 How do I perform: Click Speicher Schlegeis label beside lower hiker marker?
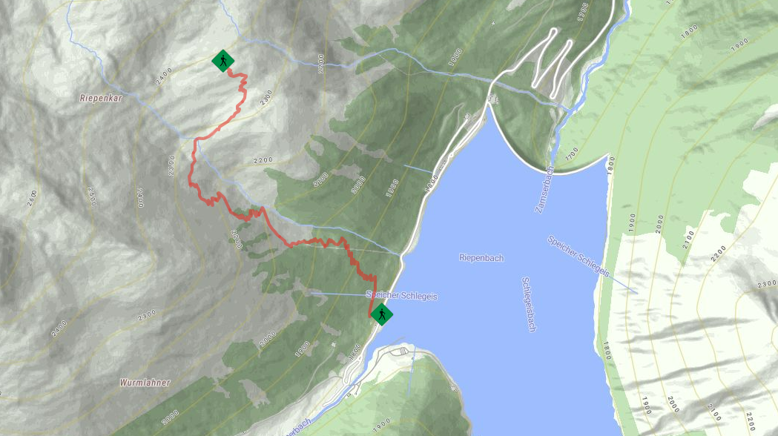[x=402, y=296]
